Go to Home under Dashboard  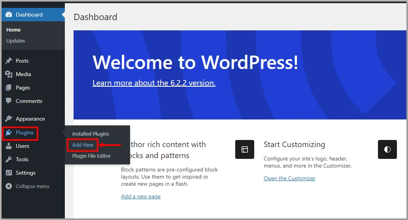pos(13,30)
